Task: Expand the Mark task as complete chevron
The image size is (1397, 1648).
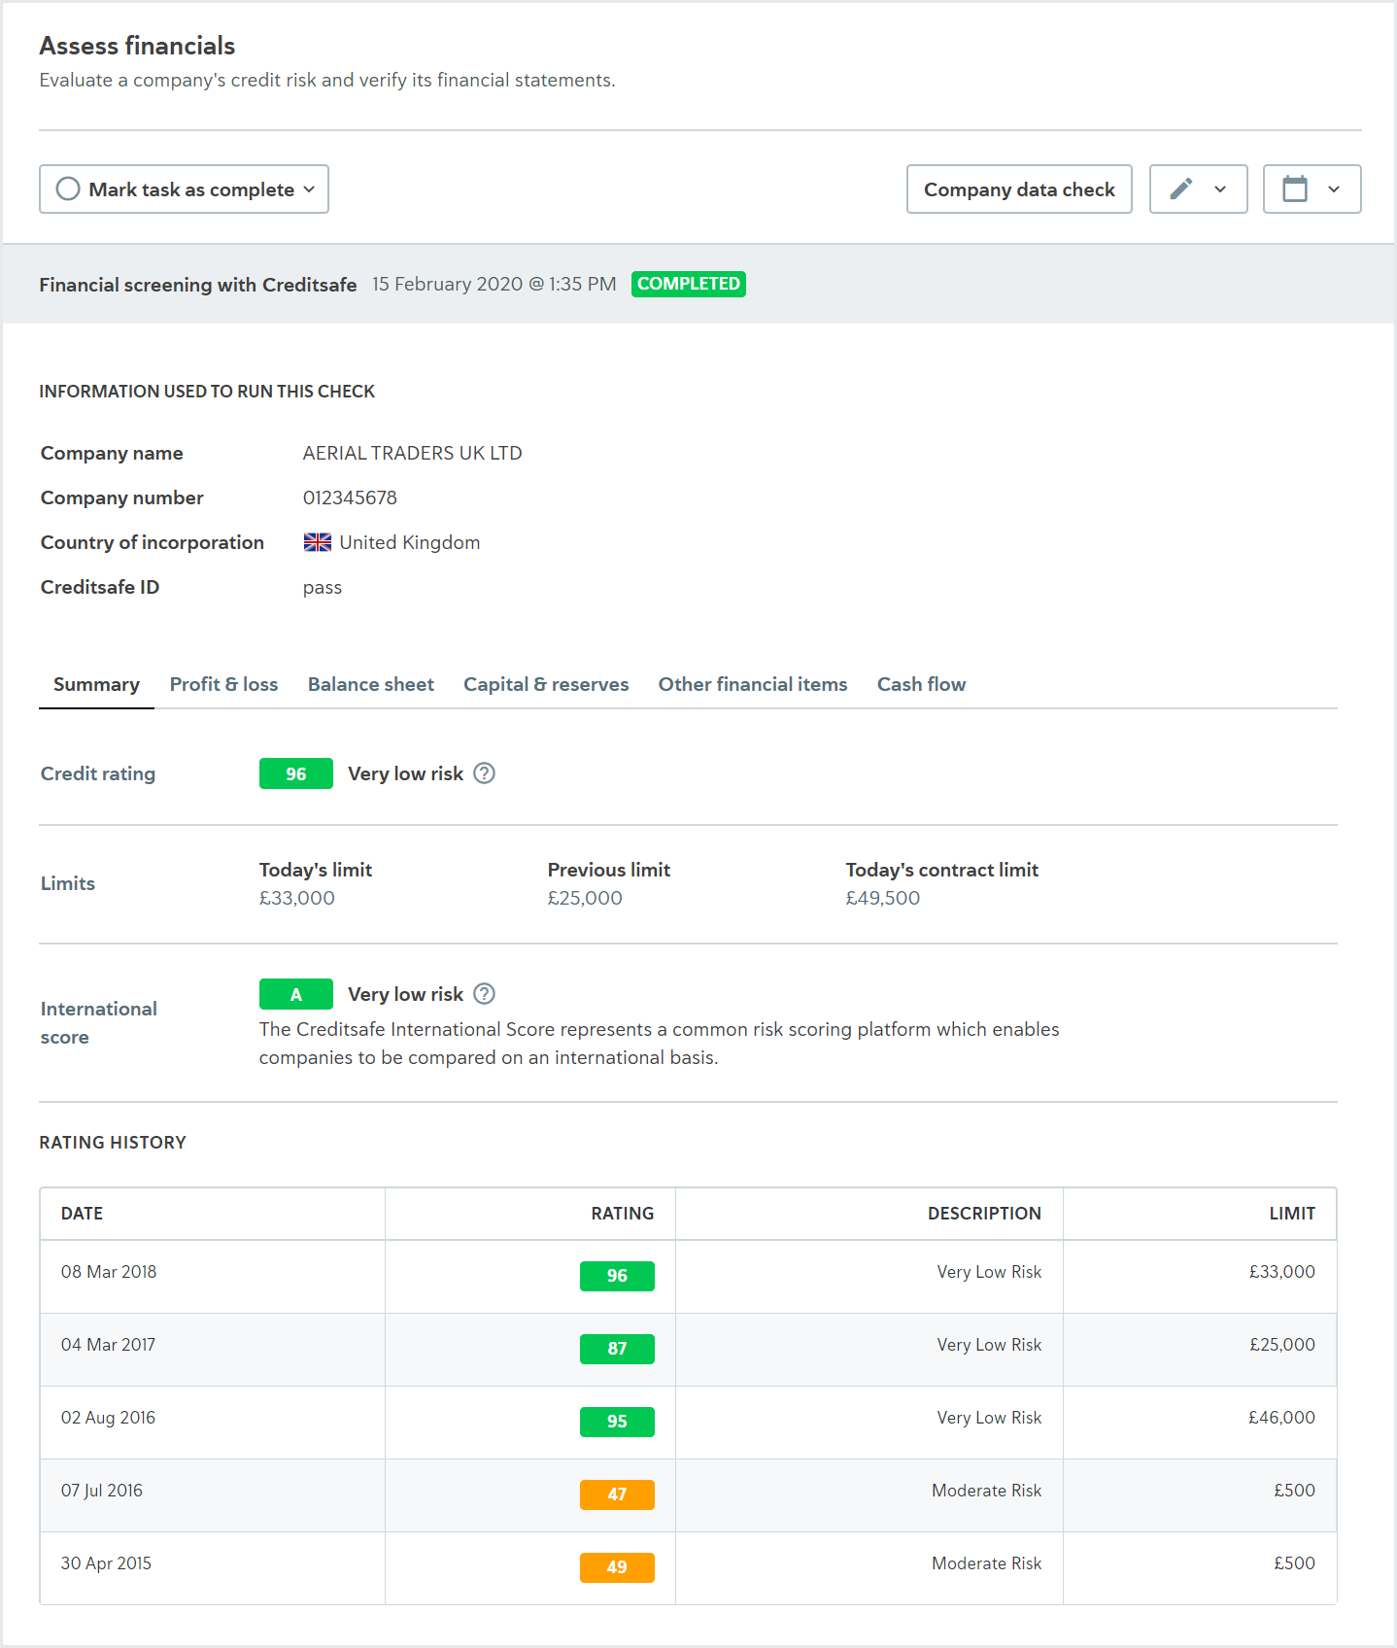Action: point(309,189)
